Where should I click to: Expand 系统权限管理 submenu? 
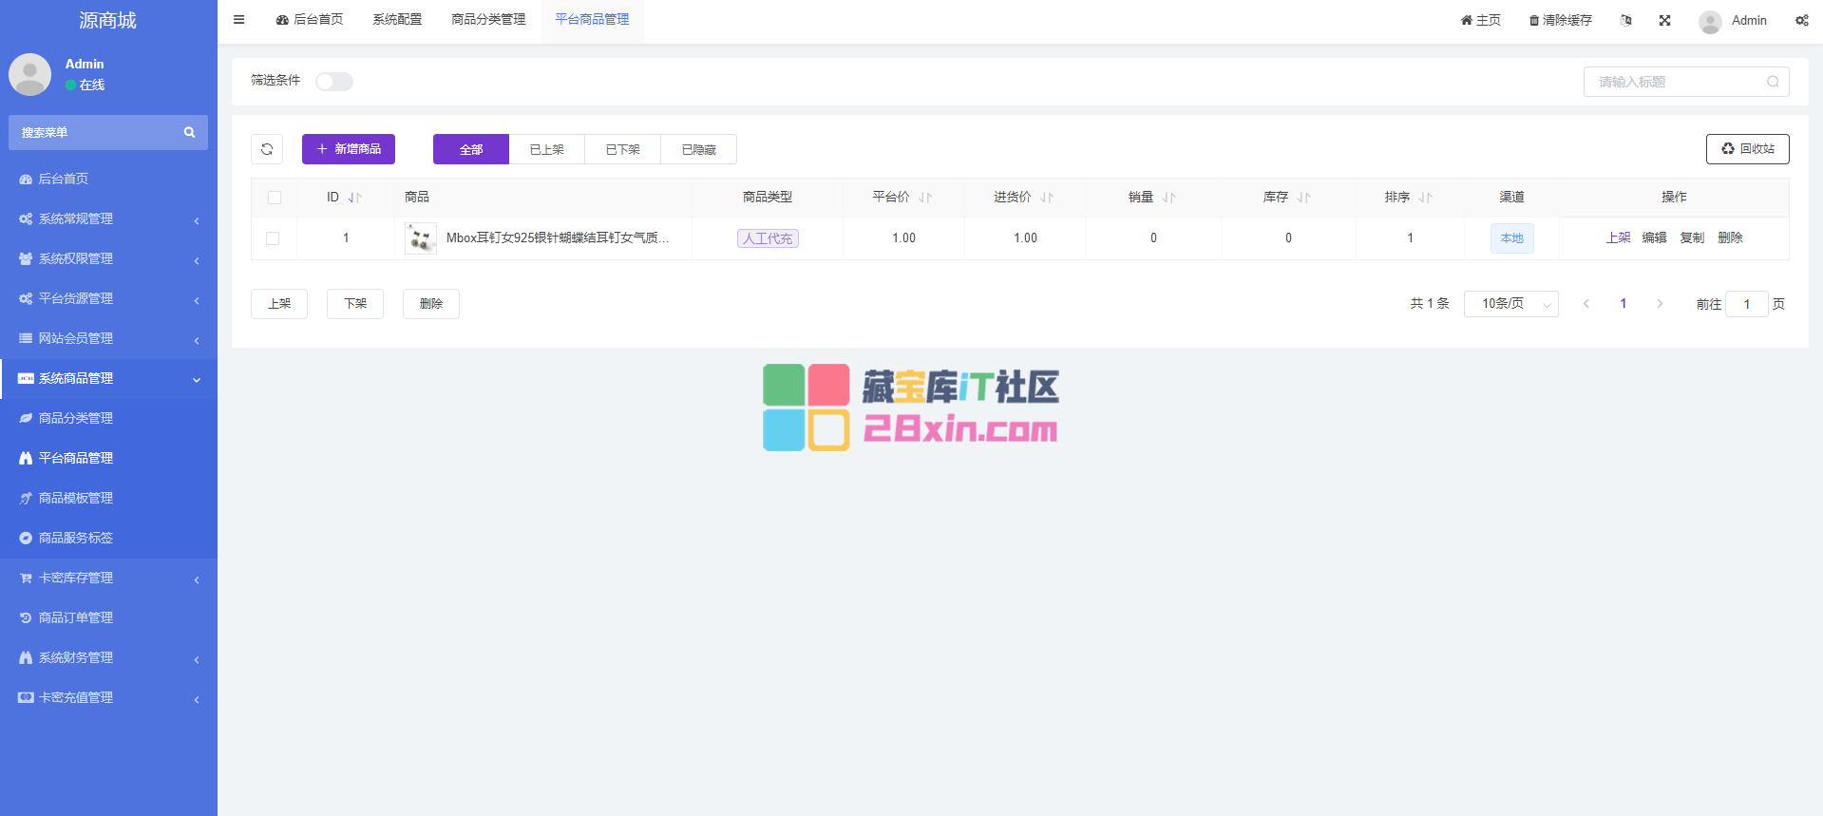click(x=108, y=258)
